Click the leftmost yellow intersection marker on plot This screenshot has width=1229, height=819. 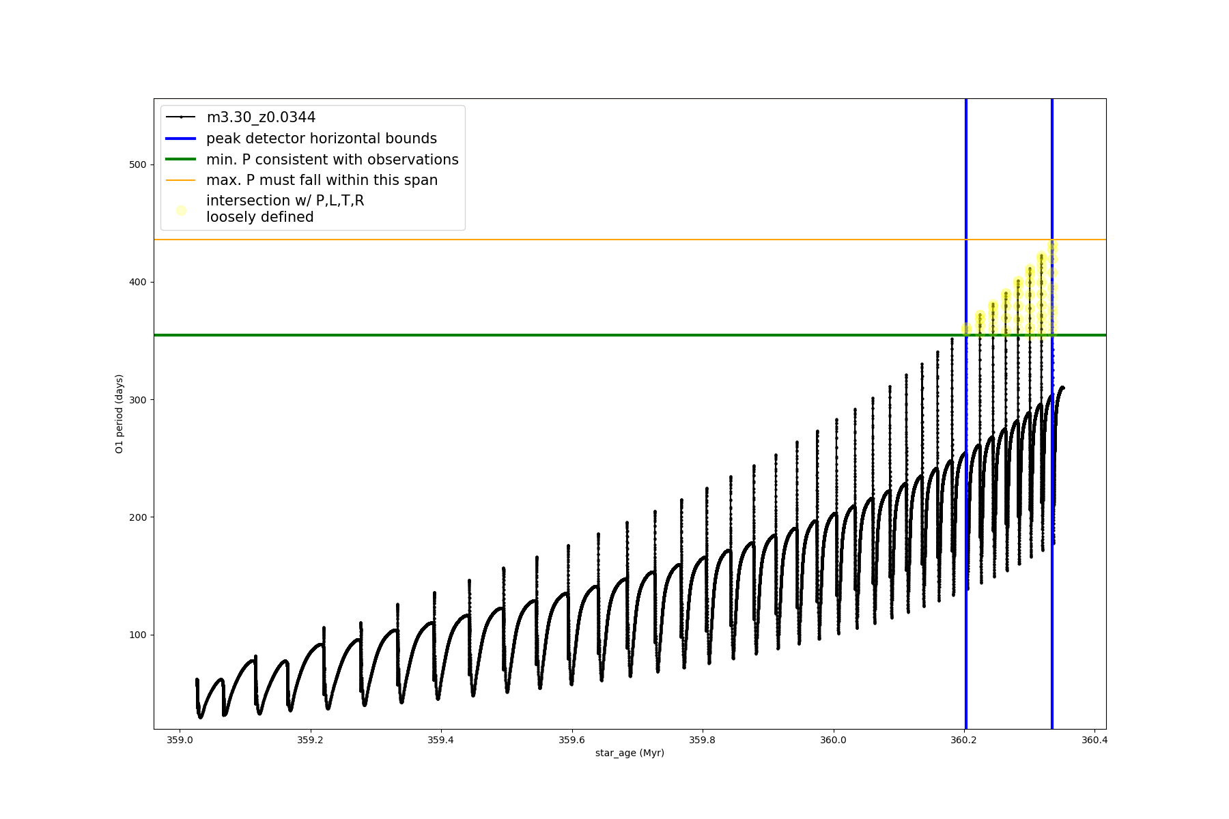click(x=966, y=329)
